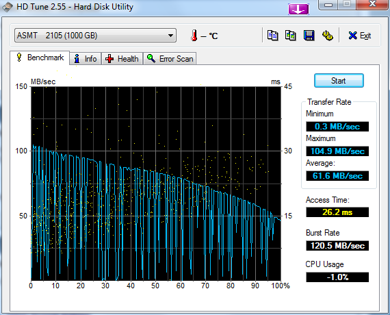Start the benchmark test
This screenshot has height=315, width=390.
[x=339, y=80]
